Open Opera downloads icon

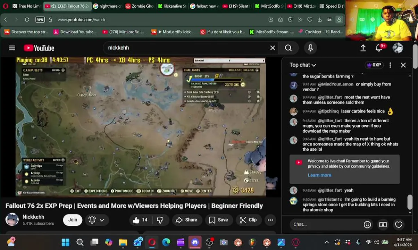(x=319, y=20)
